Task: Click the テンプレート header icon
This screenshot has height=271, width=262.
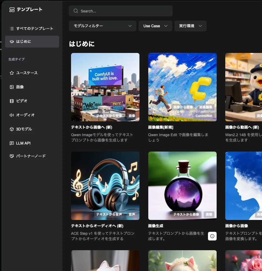Action: 12,10
